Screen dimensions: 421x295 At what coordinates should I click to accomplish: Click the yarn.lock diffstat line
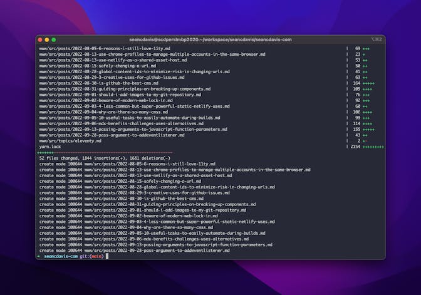pyautogui.click(x=48, y=147)
